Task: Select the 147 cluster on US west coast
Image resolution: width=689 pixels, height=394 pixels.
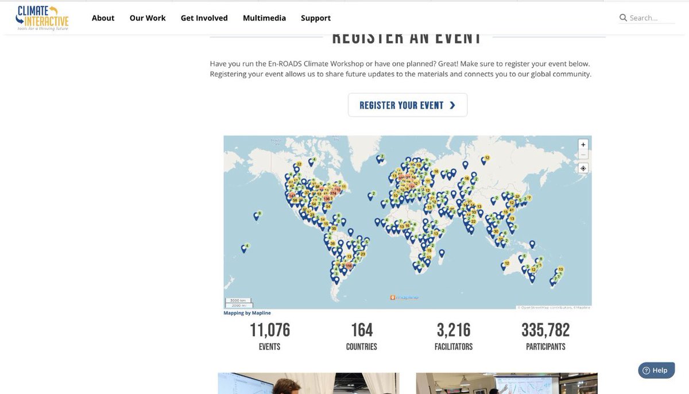Action: click(292, 196)
